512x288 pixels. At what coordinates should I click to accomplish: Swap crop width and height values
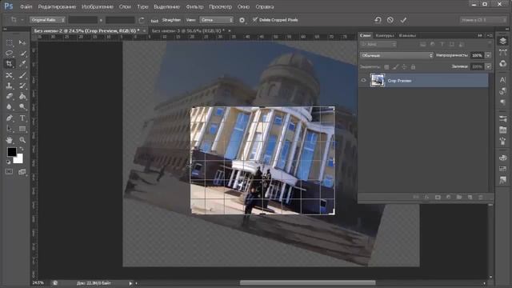(x=141, y=20)
